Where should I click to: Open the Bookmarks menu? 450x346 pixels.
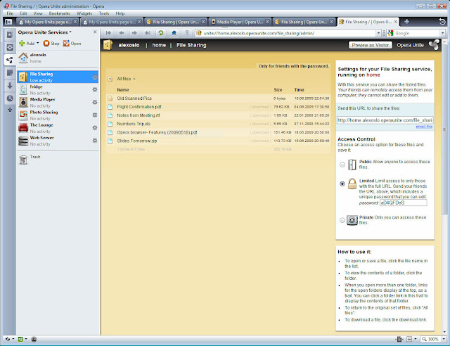coord(59,13)
